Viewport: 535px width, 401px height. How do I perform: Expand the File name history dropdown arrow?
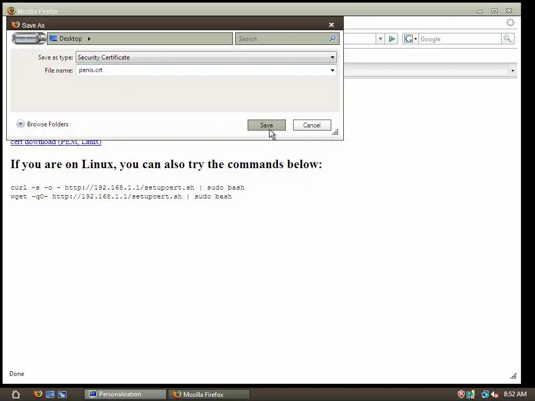point(332,70)
